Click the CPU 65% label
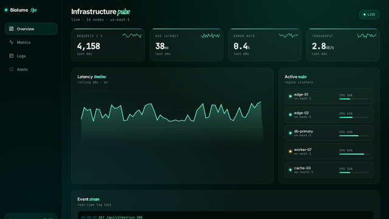The width and height of the screenshot is (389, 219). tap(346, 132)
